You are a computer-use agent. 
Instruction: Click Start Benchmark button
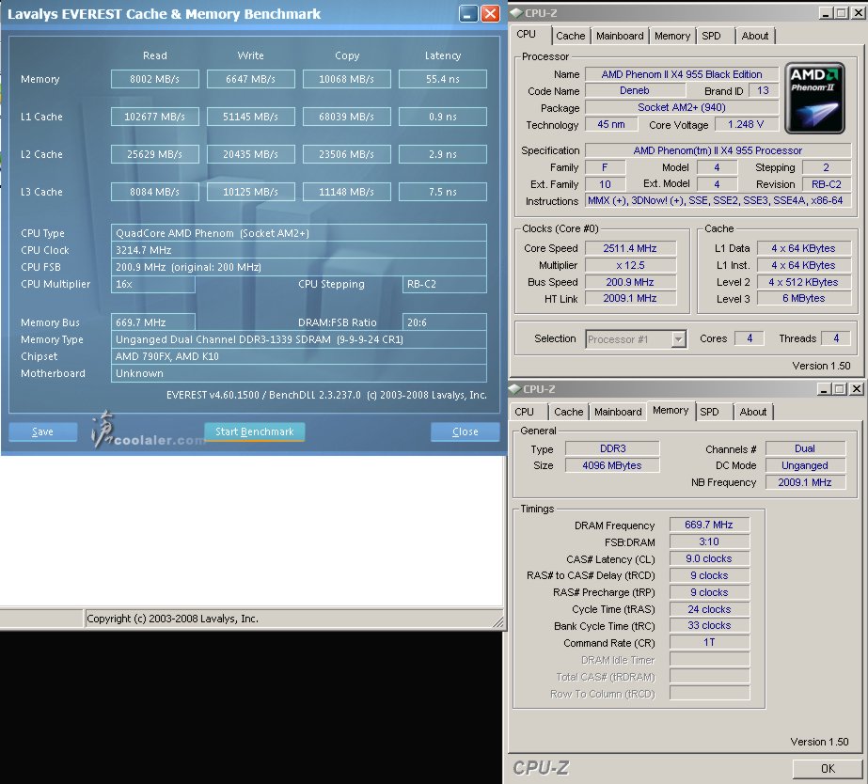pos(254,431)
